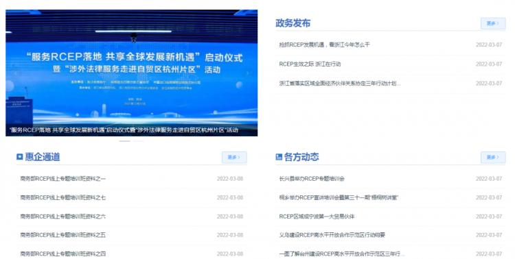Click date 2022-03-07 beside RCEP生效之际

(489, 64)
